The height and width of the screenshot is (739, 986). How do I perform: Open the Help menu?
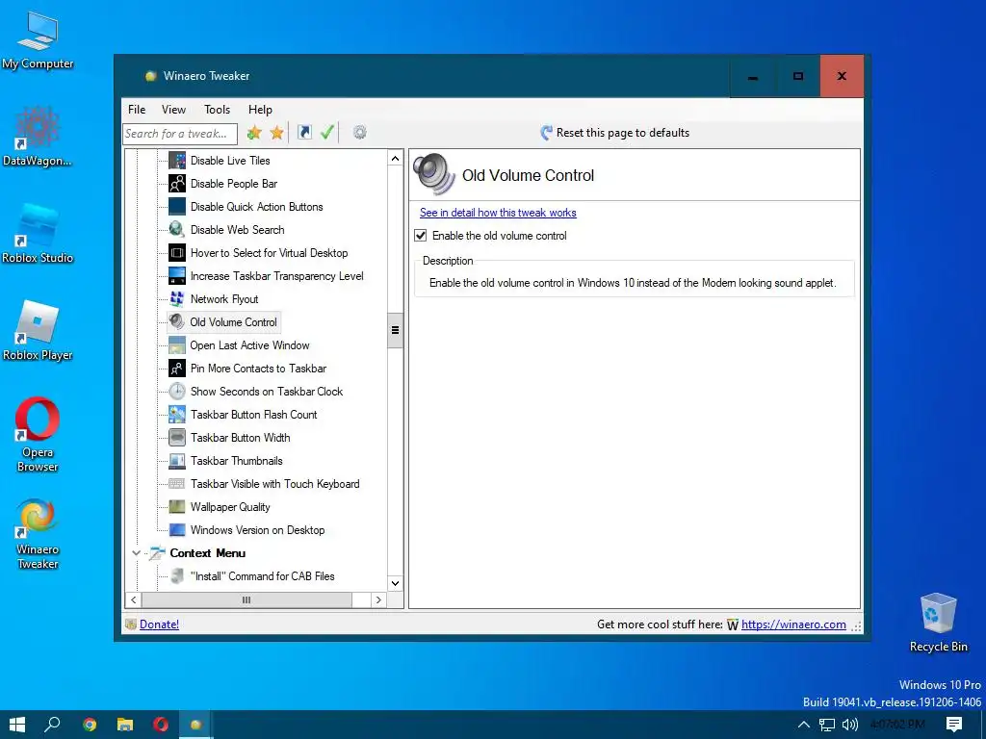[x=260, y=110]
